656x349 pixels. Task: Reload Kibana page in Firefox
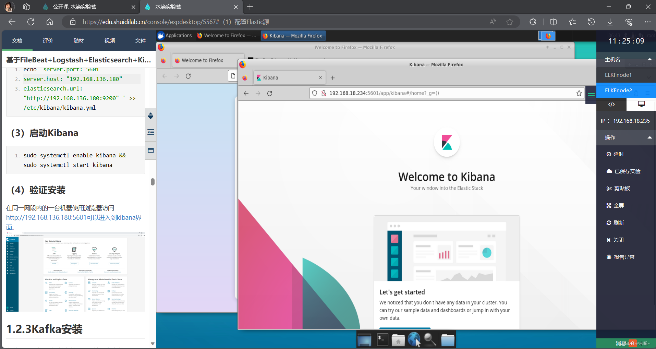tap(270, 93)
